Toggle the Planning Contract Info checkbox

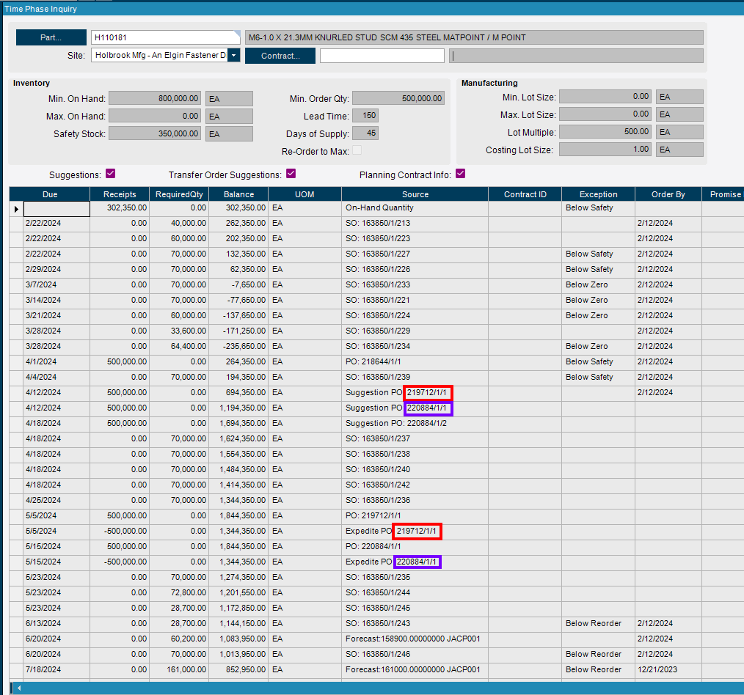pyautogui.click(x=460, y=174)
